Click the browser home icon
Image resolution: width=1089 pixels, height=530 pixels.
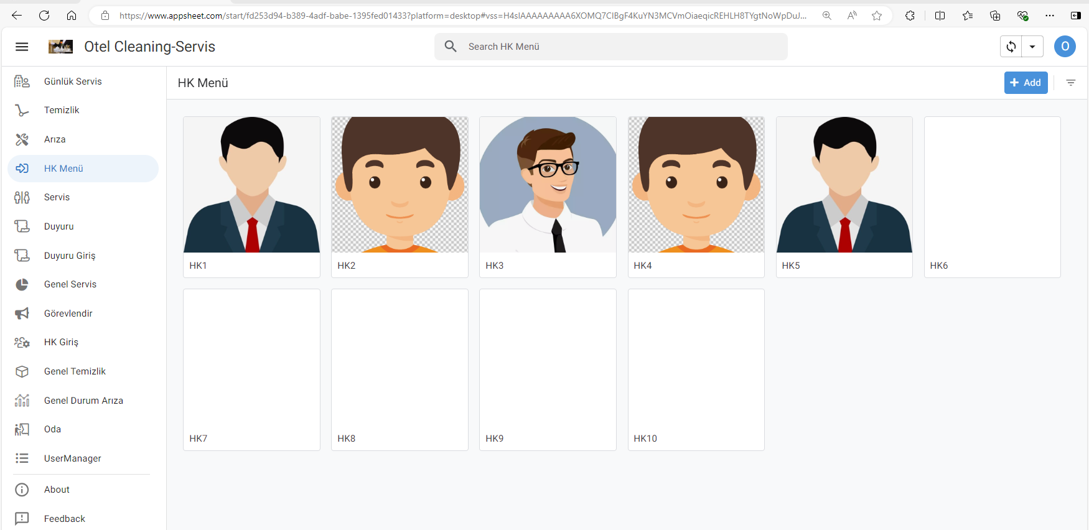[72, 16]
